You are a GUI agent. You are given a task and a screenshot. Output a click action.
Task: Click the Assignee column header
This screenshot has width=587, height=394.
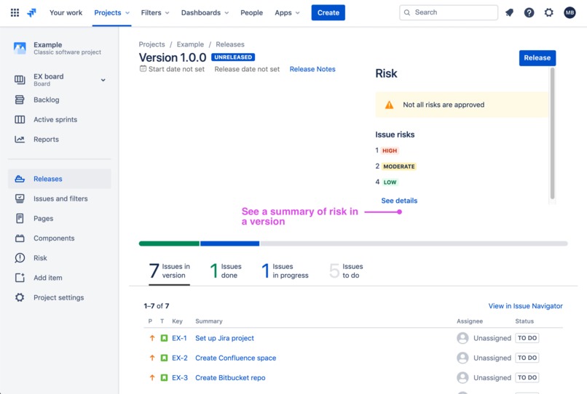pos(470,321)
